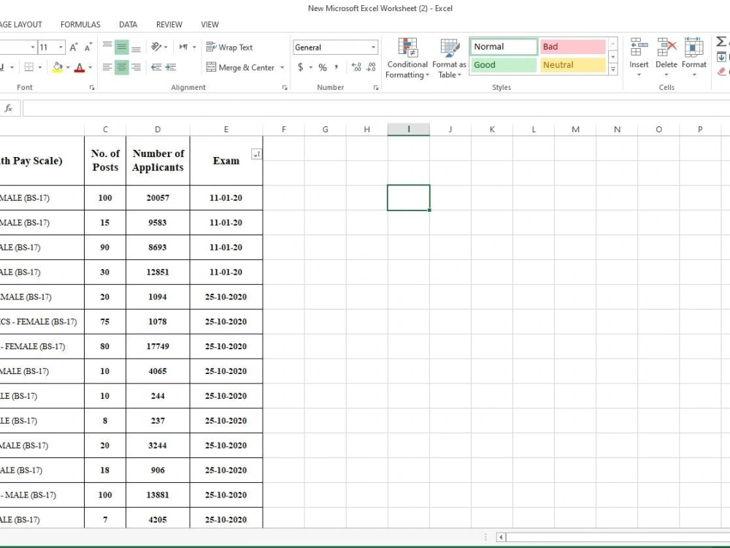Expand the cell styles gallery
The width and height of the screenshot is (730, 548).
[613, 69]
